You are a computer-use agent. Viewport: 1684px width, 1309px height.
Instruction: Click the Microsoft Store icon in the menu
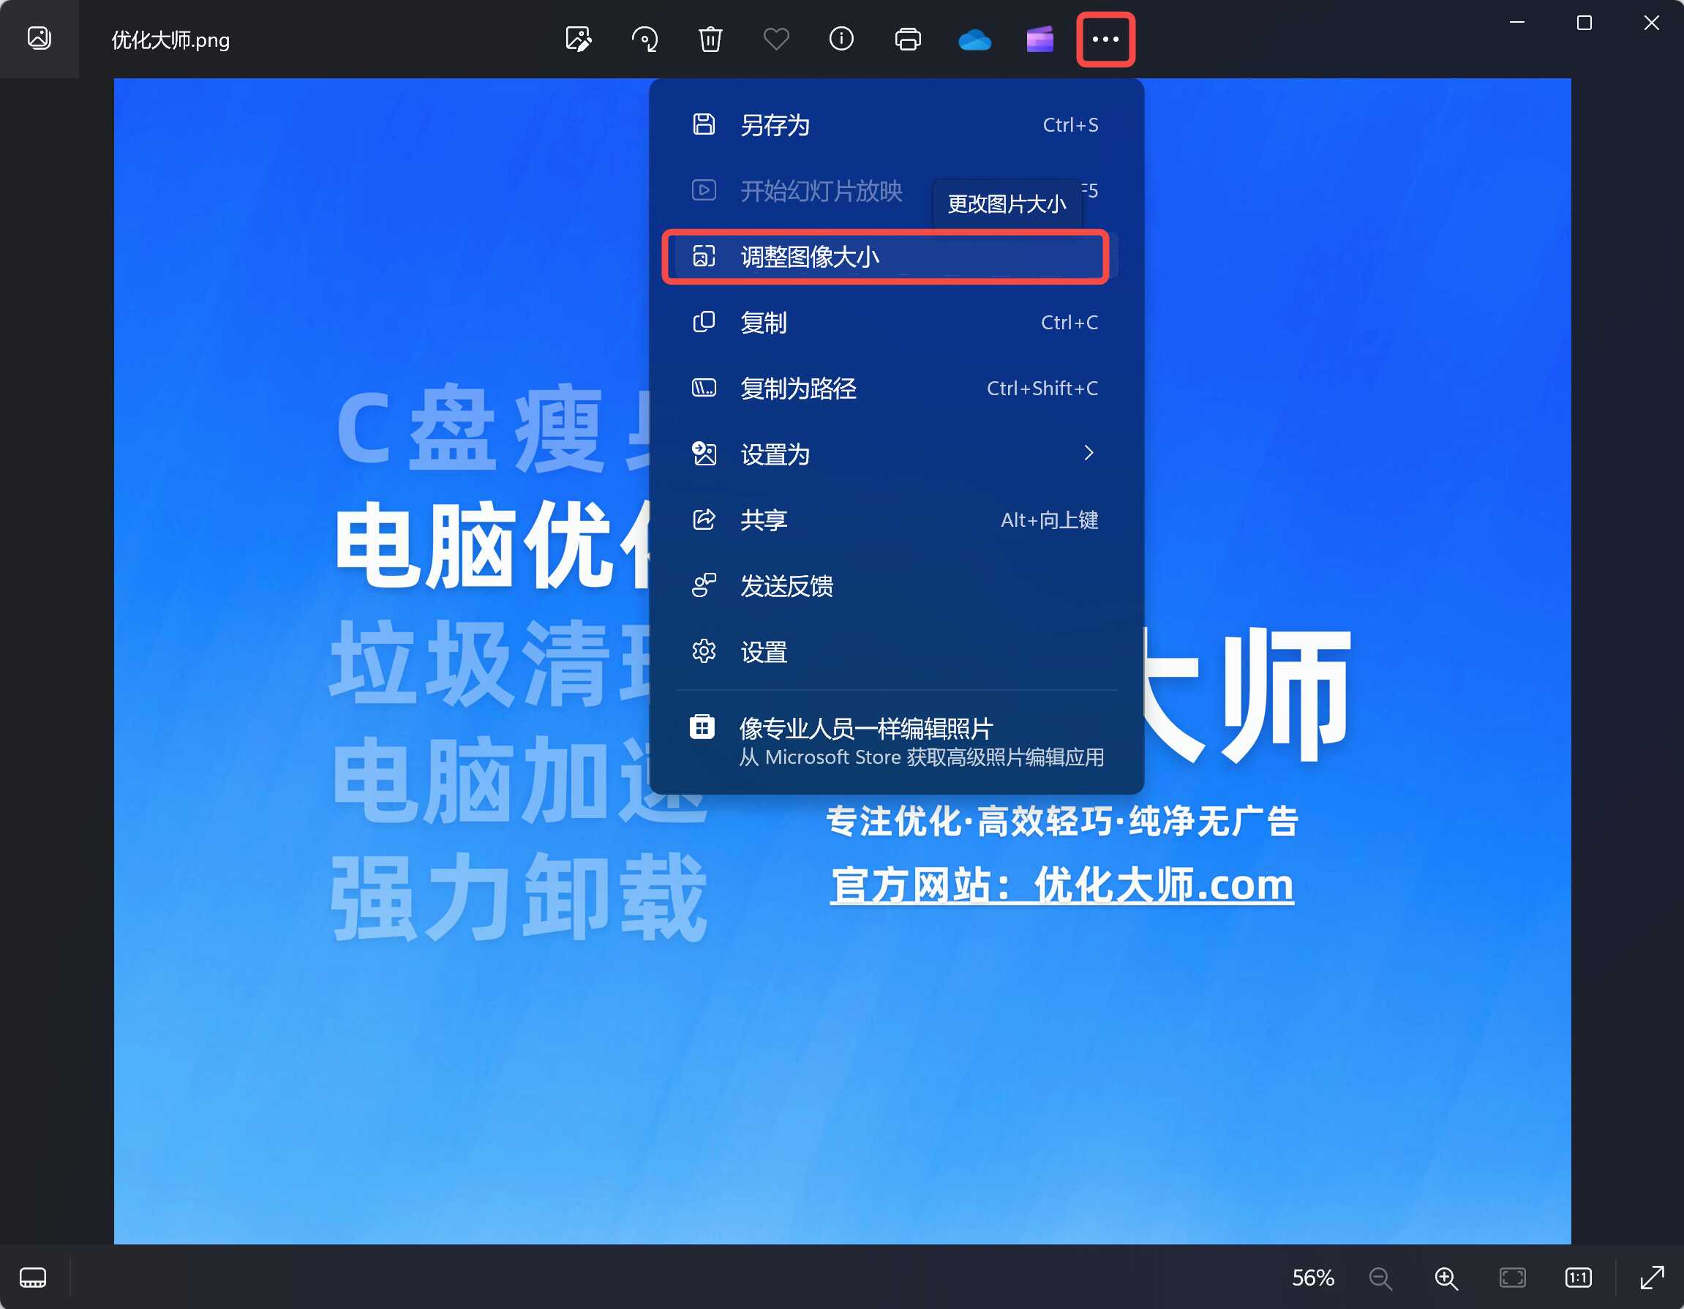pos(702,727)
